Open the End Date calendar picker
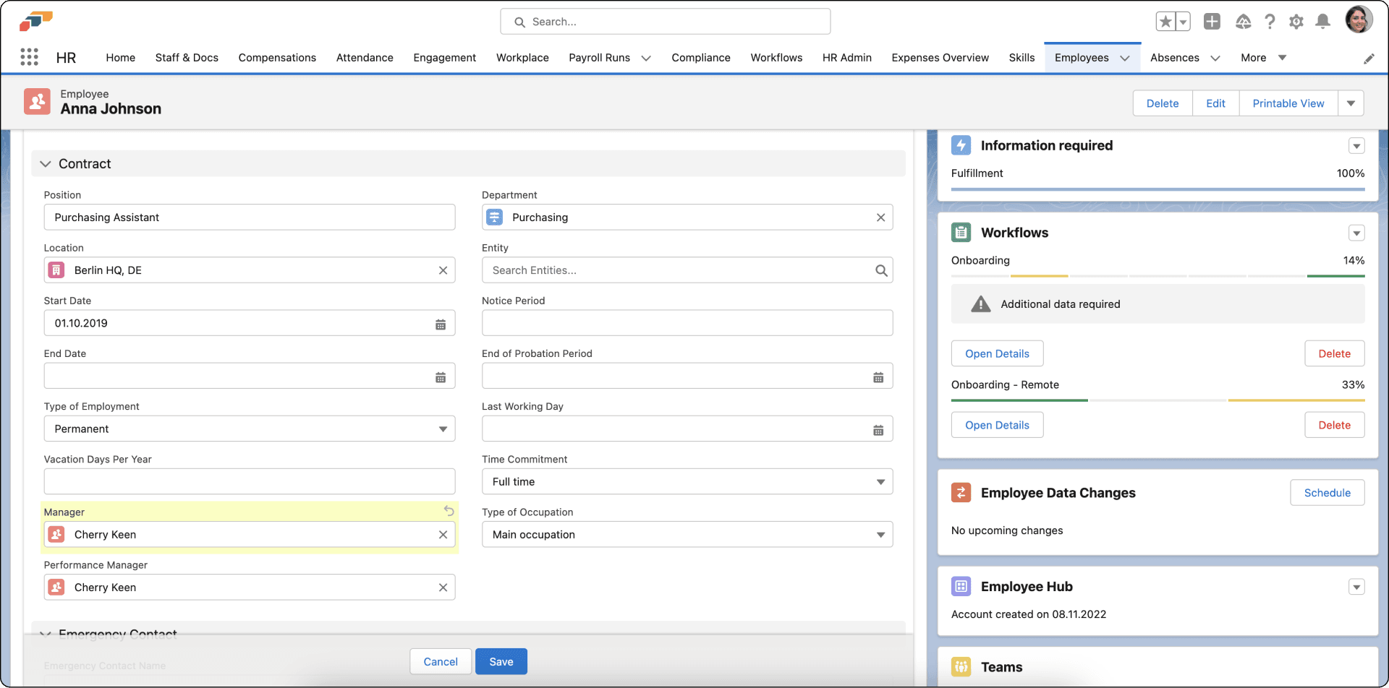This screenshot has height=688, width=1389. [x=441, y=377]
